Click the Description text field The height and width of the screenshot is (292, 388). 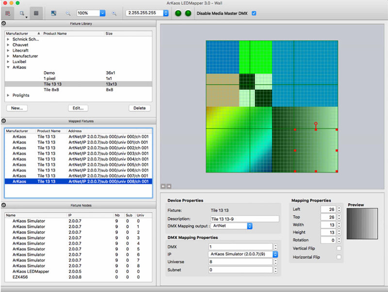tap(244, 219)
